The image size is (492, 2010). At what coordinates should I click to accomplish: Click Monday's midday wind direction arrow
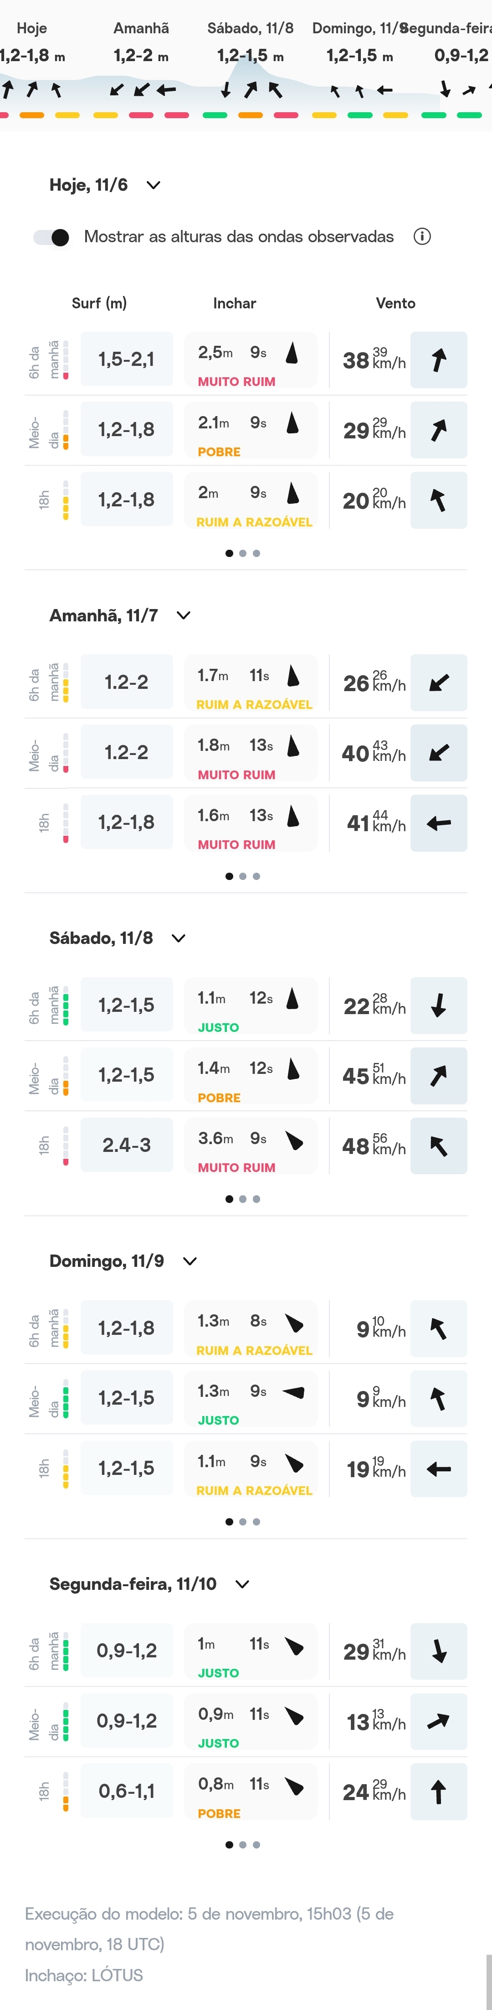coord(439,1720)
